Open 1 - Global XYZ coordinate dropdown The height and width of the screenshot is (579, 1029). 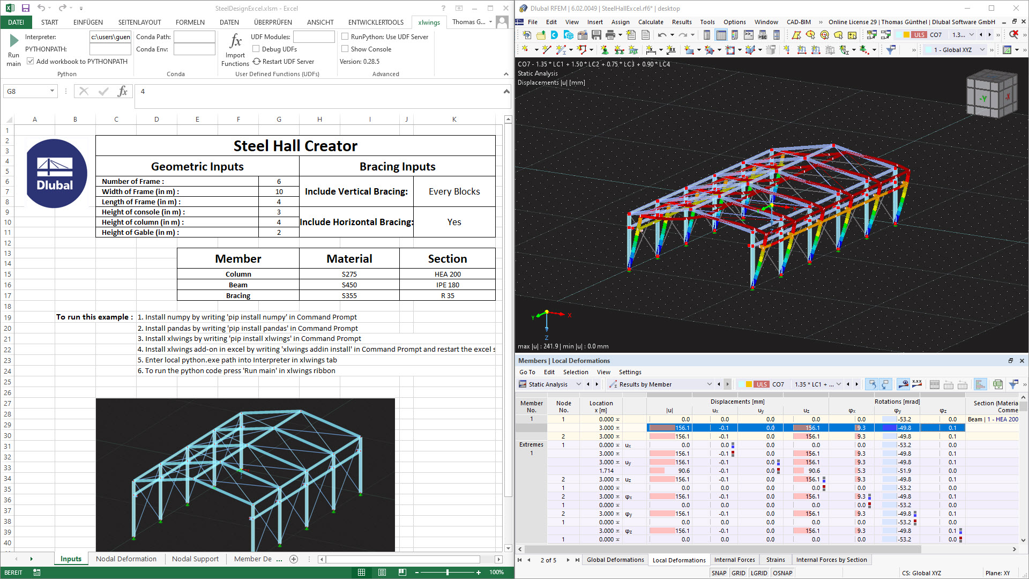tap(982, 50)
